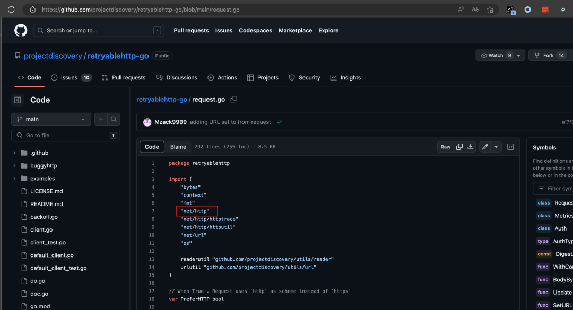Focus the Filter symbols field
Image resolution: width=573 pixels, height=310 pixels.
553,189
